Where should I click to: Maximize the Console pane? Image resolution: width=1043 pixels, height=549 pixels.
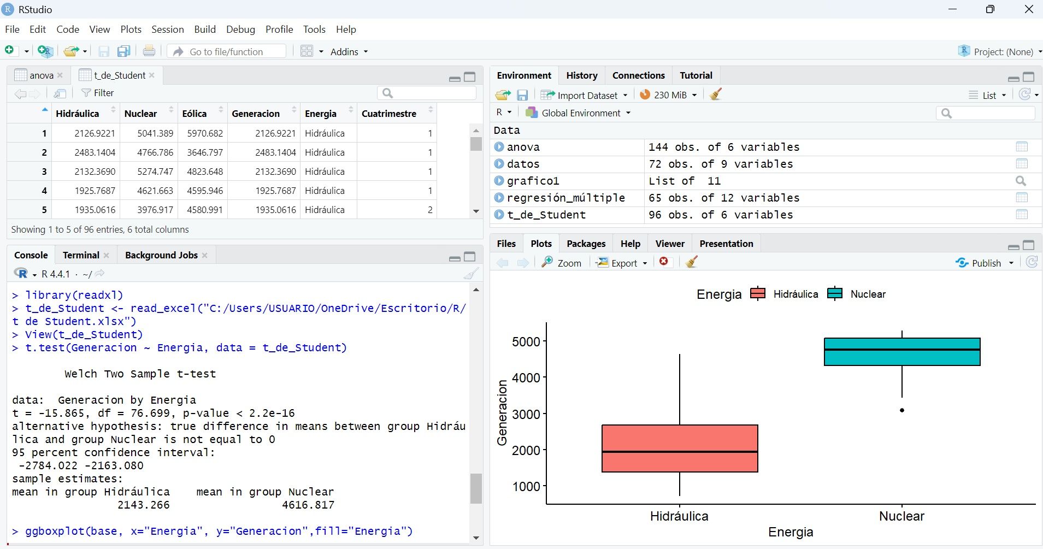tap(470, 257)
